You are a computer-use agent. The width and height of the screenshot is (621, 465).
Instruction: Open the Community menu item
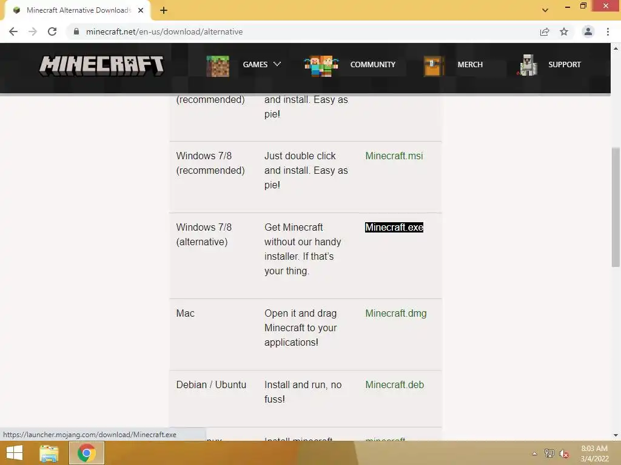click(x=373, y=64)
